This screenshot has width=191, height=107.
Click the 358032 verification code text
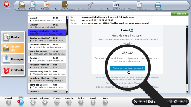(x=127, y=53)
